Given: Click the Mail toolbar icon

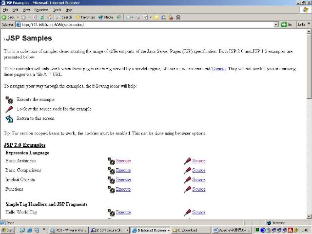Looking at the screenshot, I should [128, 18].
